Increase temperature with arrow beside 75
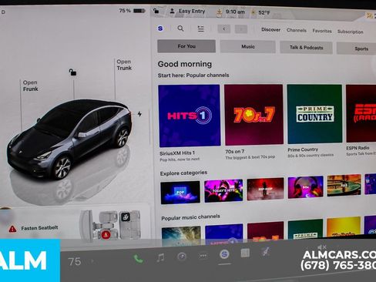 (x=92, y=261)
